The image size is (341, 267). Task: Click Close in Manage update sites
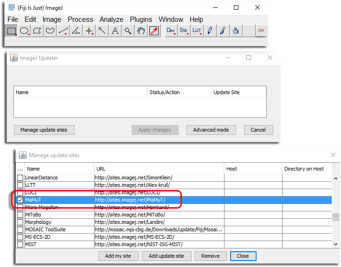(243, 256)
